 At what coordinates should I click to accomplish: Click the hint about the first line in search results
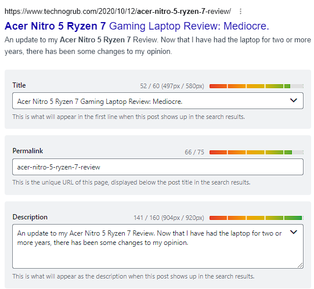[129, 117]
